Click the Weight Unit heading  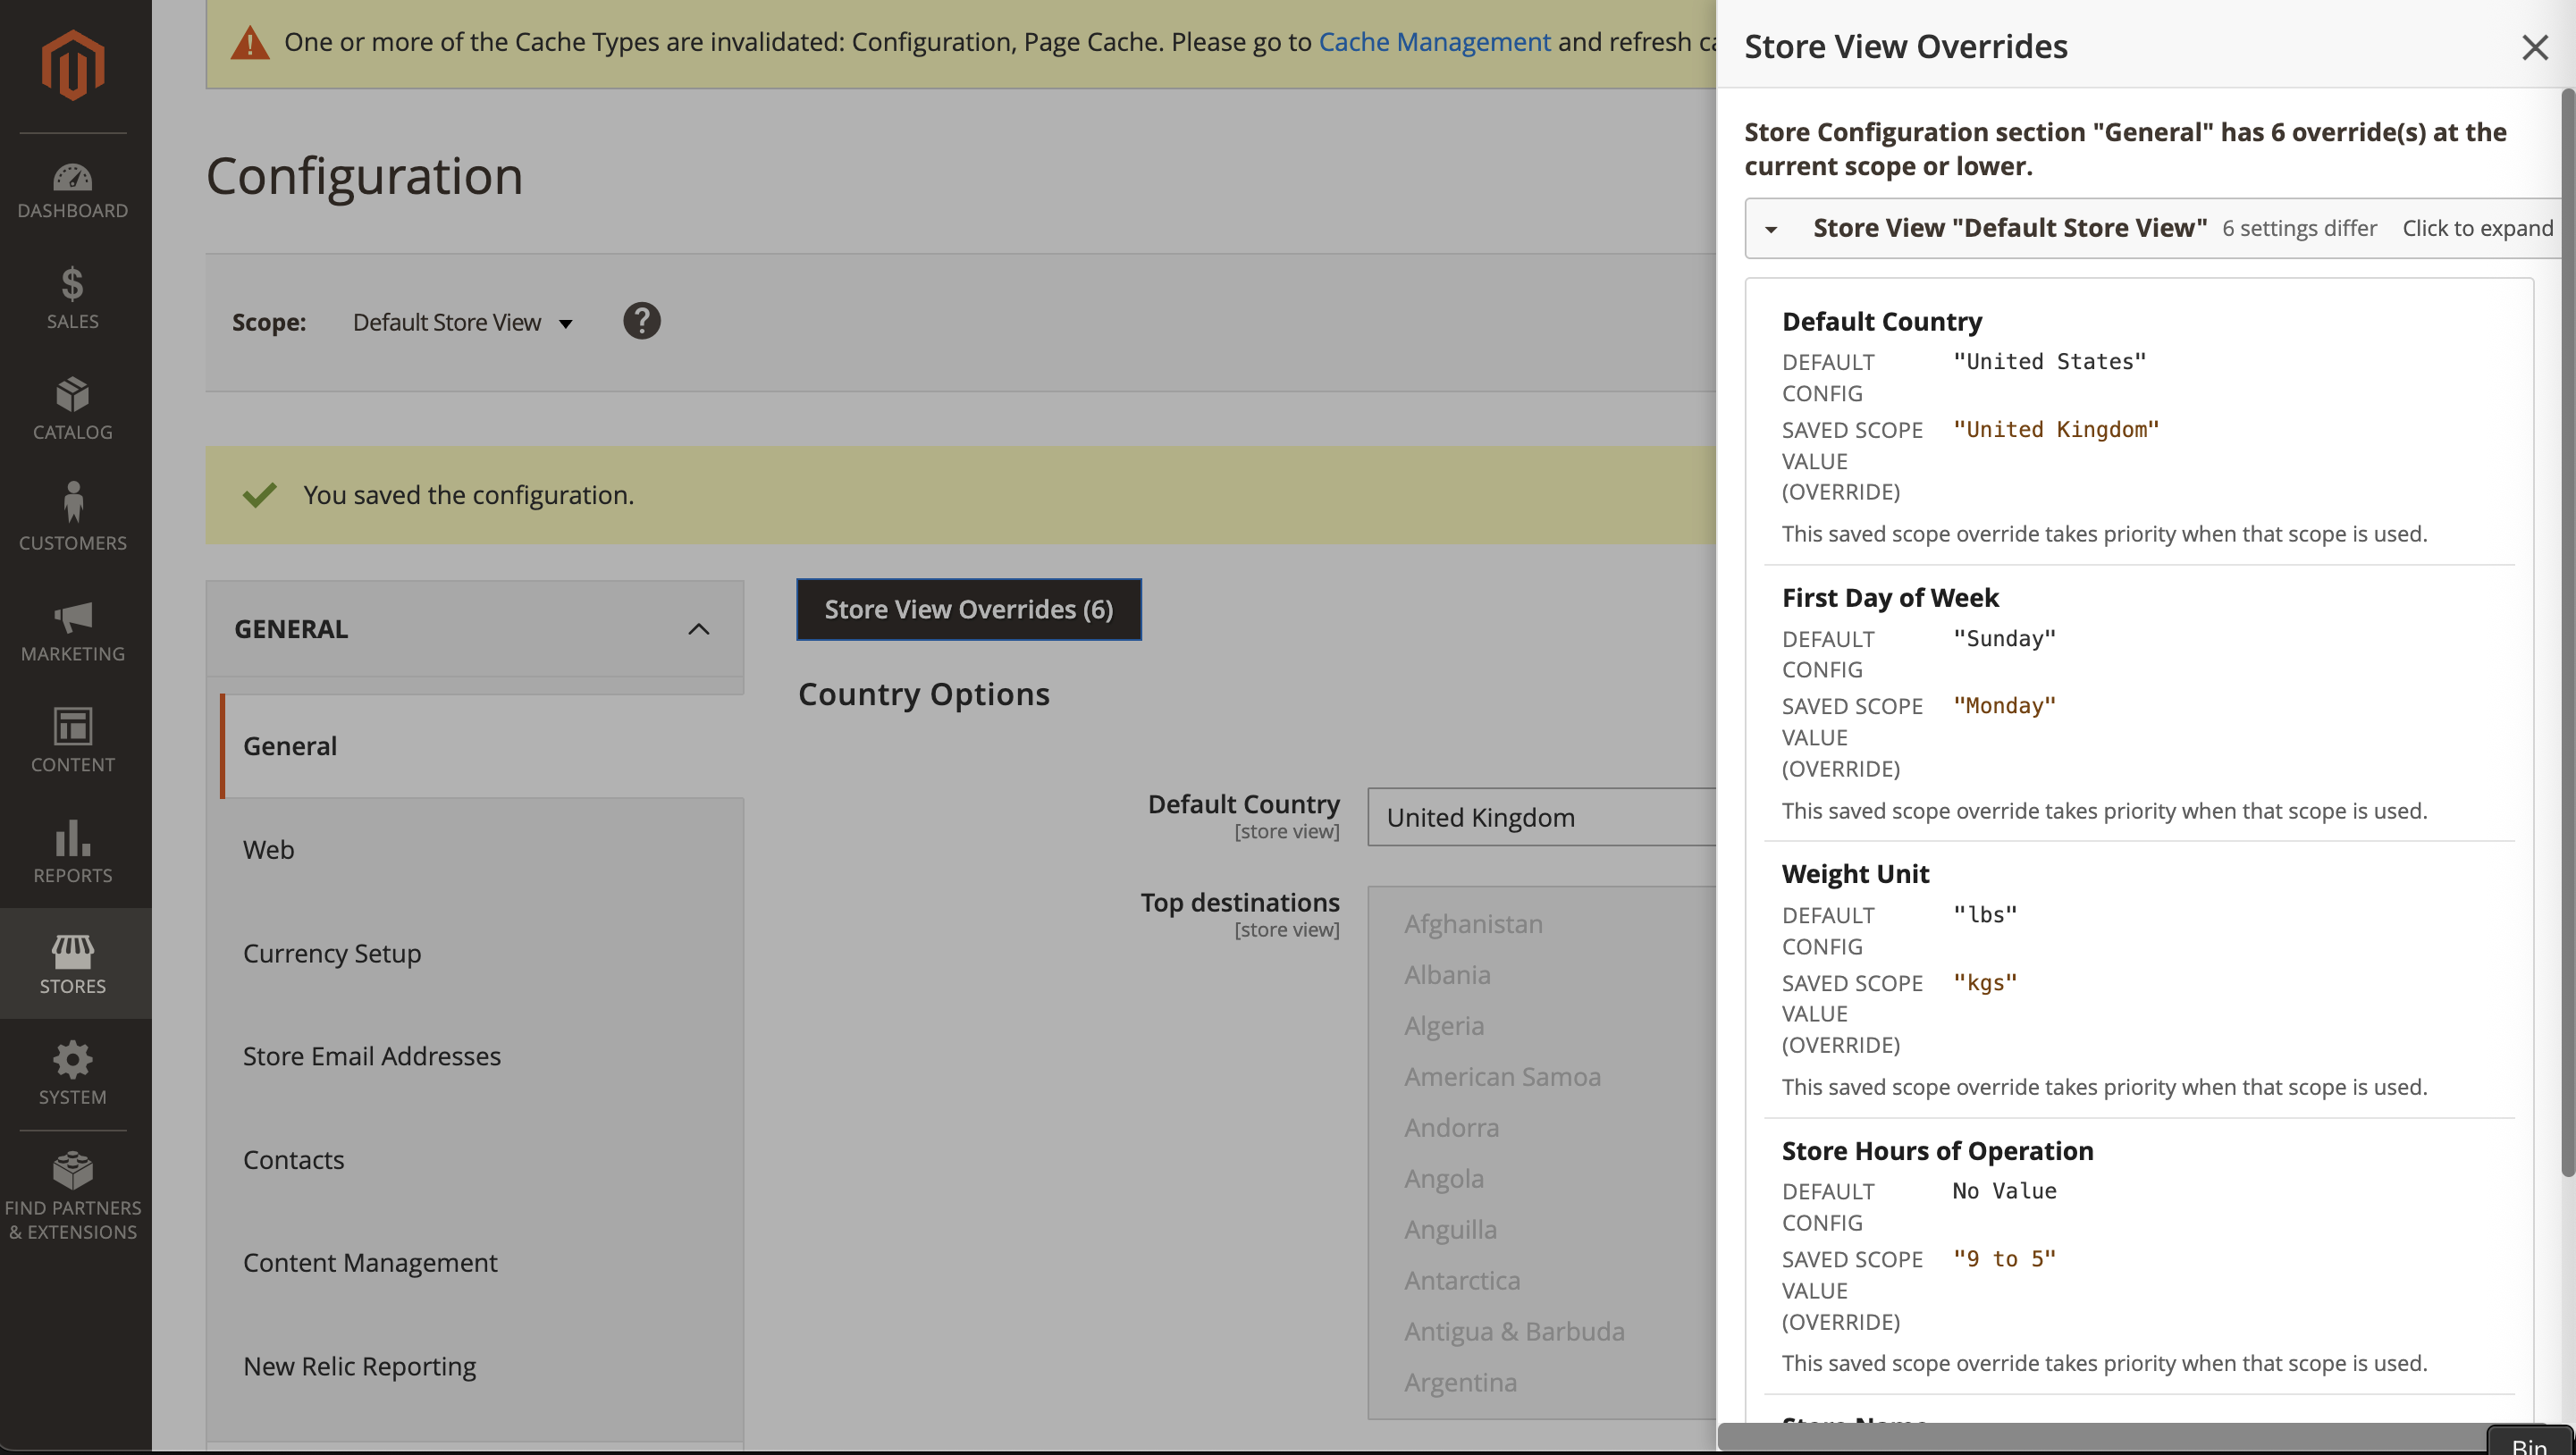tap(1855, 873)
